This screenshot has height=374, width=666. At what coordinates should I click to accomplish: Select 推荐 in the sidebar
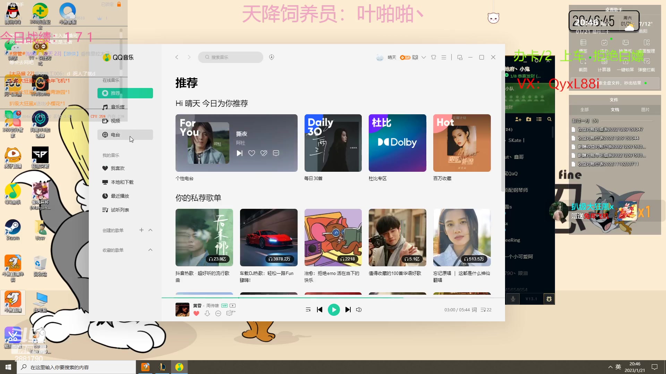click(x=125, y=93)
